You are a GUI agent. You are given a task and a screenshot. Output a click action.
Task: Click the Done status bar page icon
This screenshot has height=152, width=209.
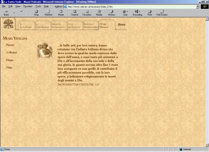[x=2, y=149]
